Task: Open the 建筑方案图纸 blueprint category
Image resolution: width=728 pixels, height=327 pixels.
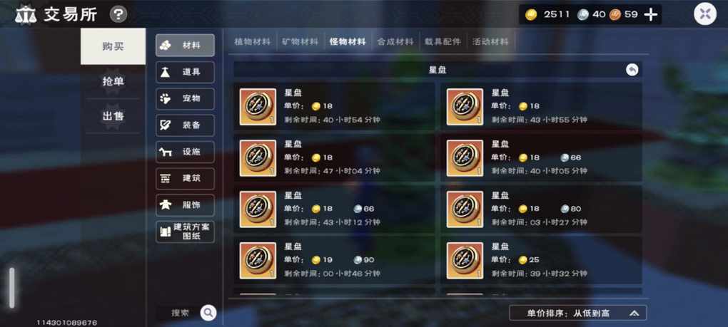Action: [x=186, y=232]
